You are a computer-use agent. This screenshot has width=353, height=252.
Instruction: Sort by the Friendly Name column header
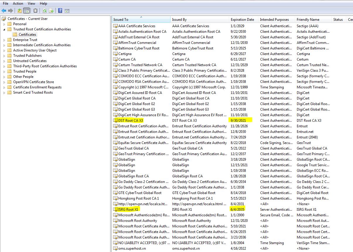[x=308, y=20]
